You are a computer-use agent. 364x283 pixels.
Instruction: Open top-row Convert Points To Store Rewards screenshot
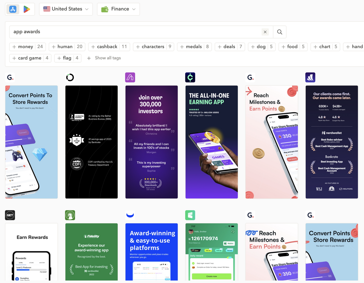pos(31,142)
